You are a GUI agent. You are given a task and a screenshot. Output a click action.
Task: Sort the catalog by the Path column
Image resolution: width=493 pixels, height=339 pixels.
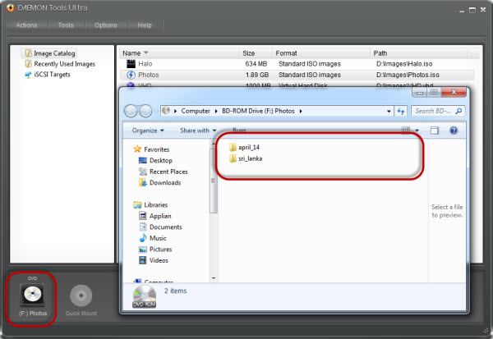pyautogui.click(x=419, y=53)
